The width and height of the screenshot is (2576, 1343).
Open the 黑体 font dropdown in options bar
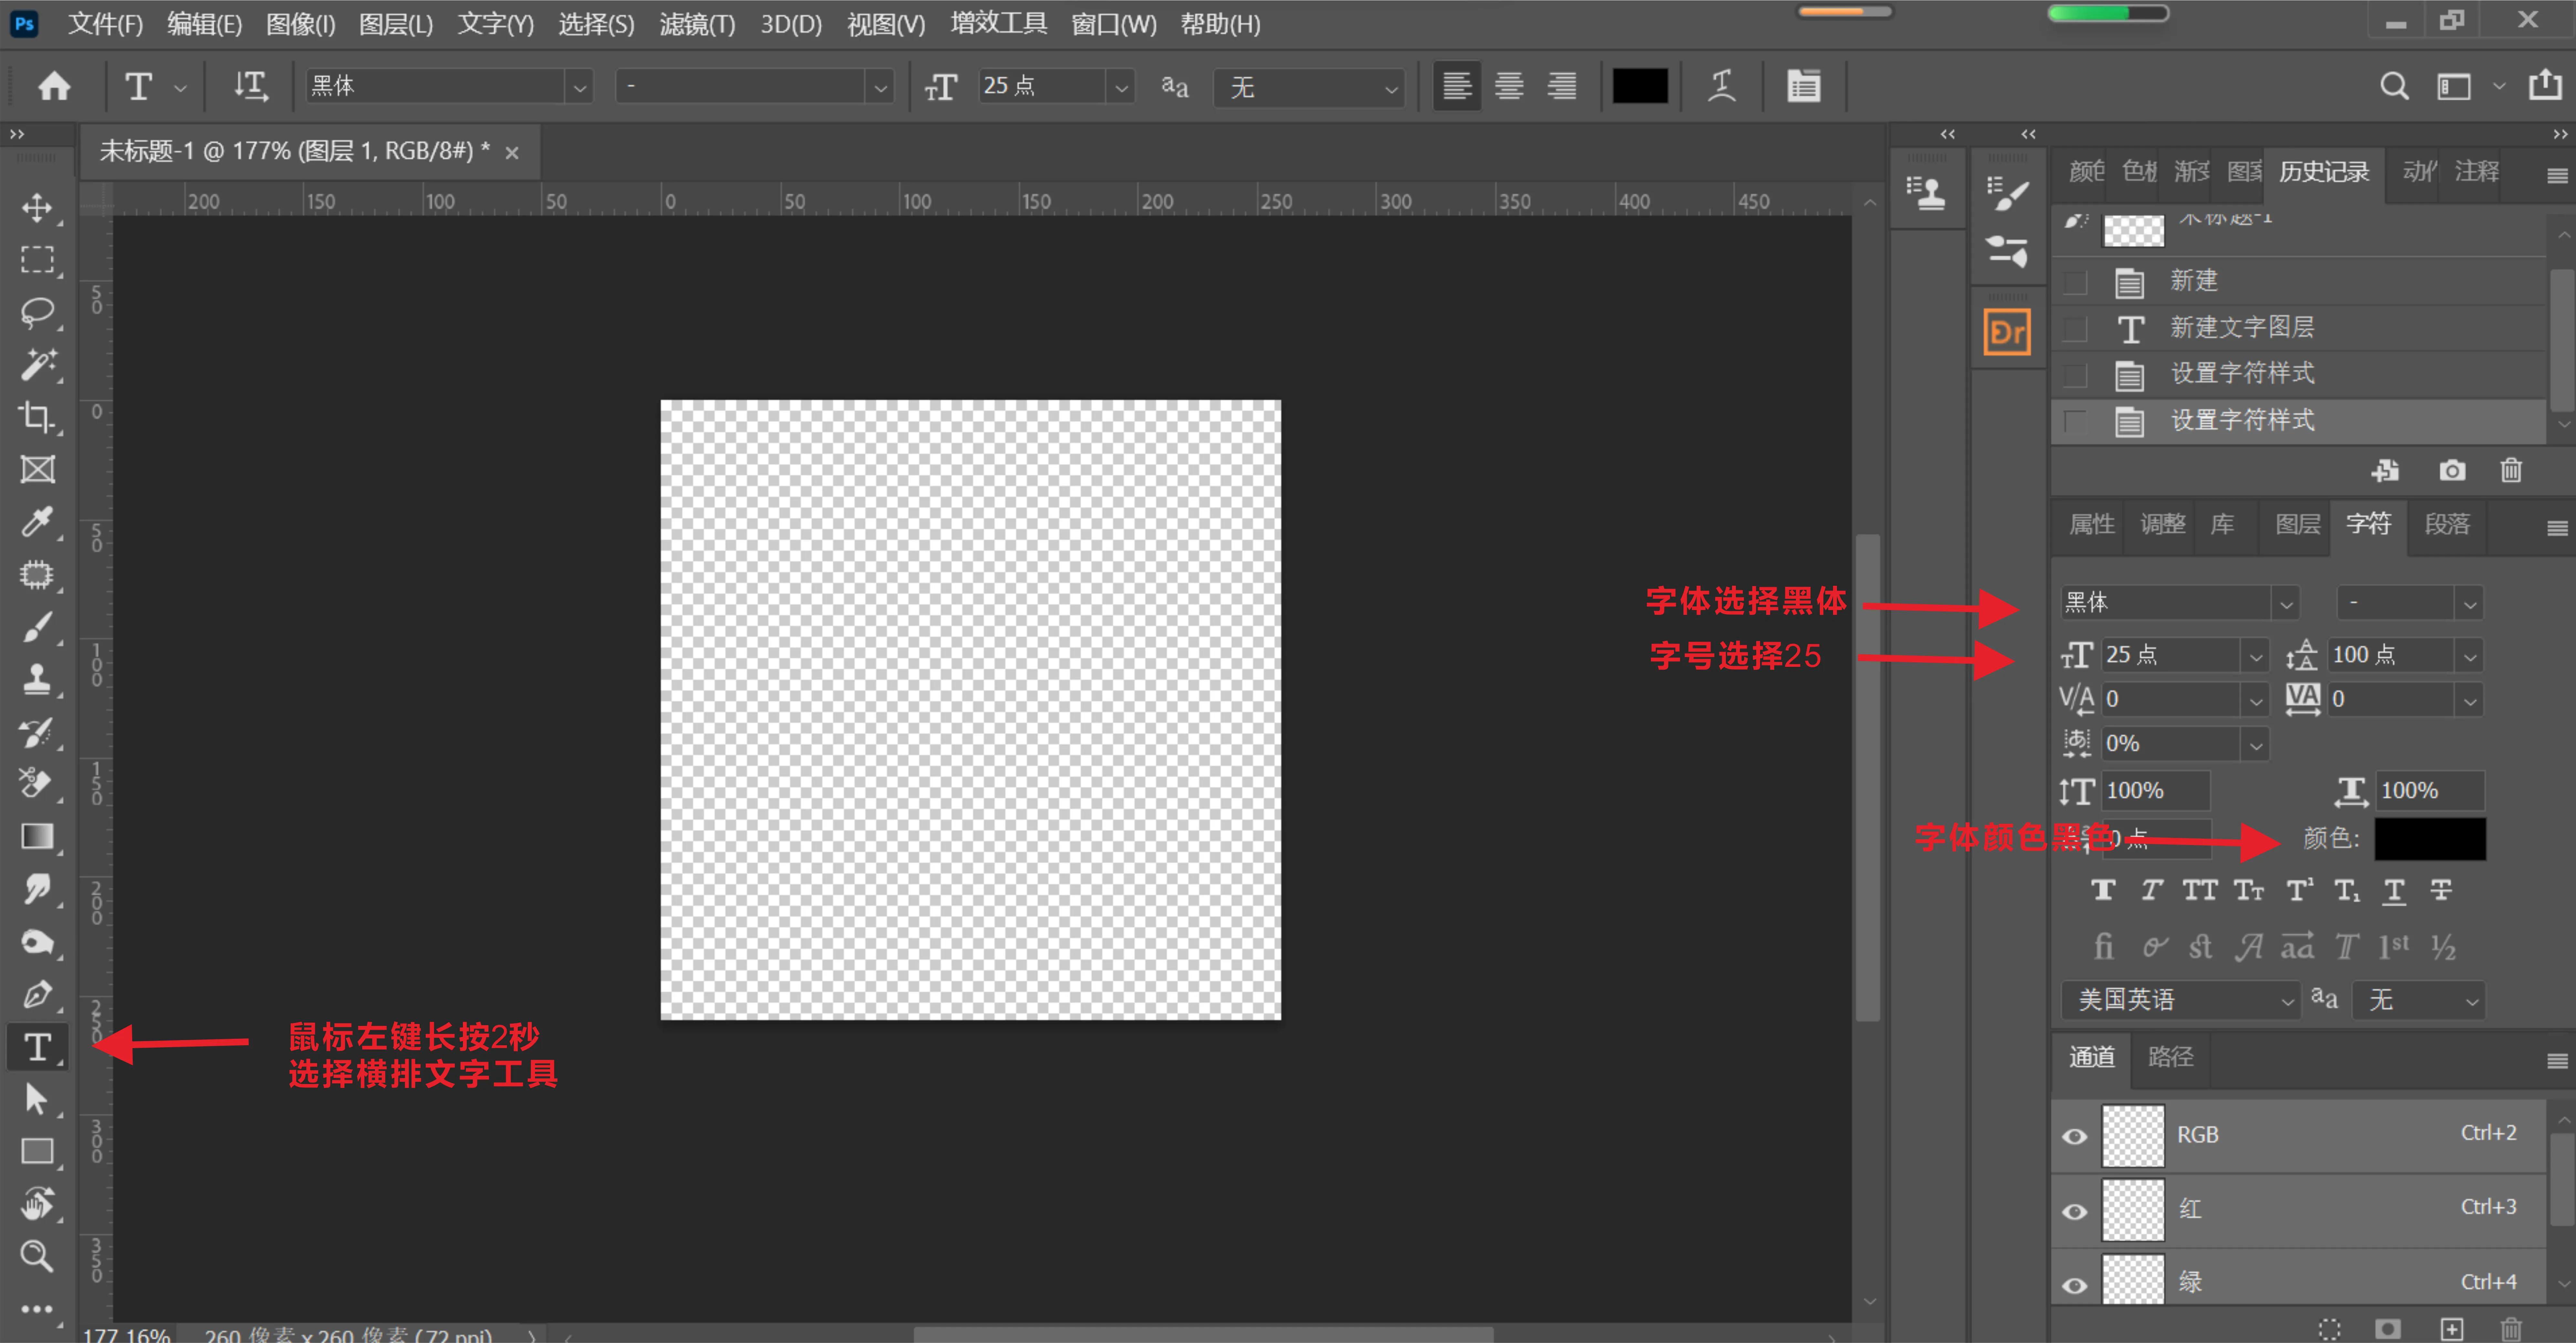click(579, 87)
